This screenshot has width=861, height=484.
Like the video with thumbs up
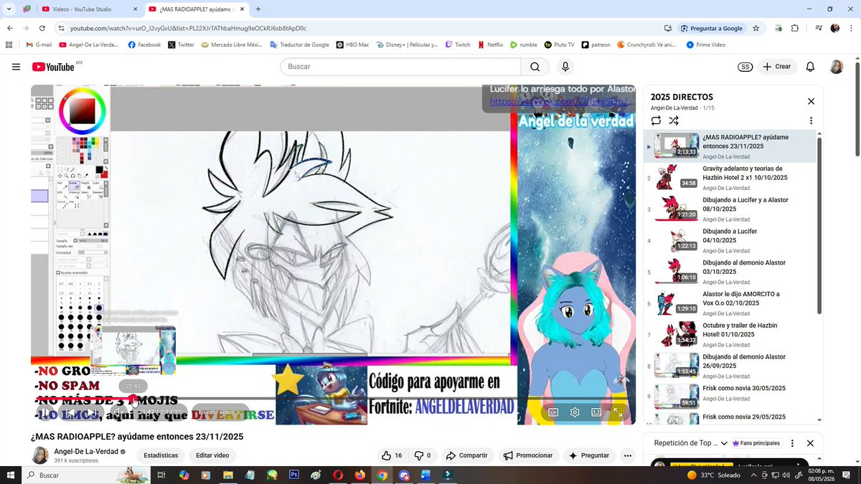(392, 455)
